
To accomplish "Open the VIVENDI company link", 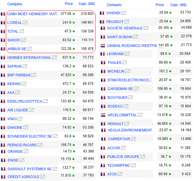I will tap(113, 13).
